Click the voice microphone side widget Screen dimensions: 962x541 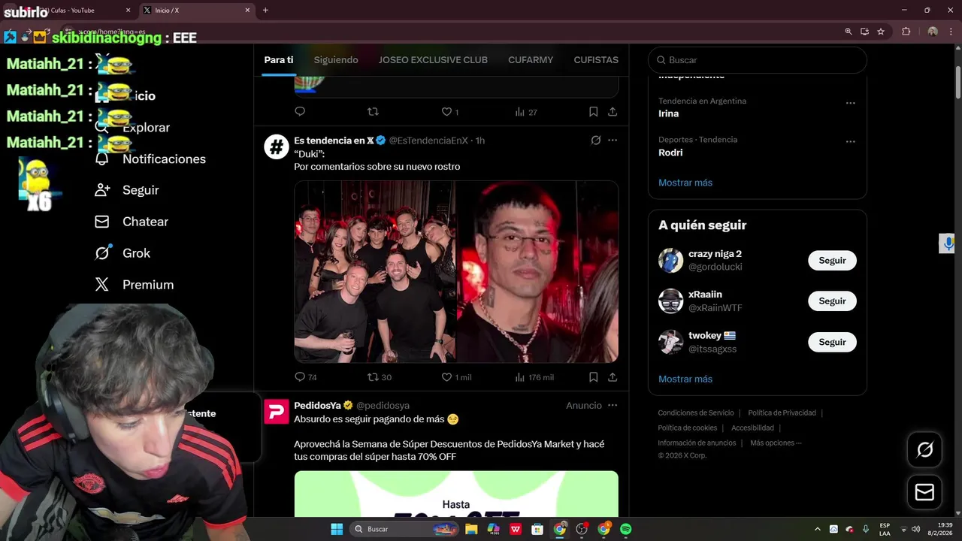(x=948, y=243)
